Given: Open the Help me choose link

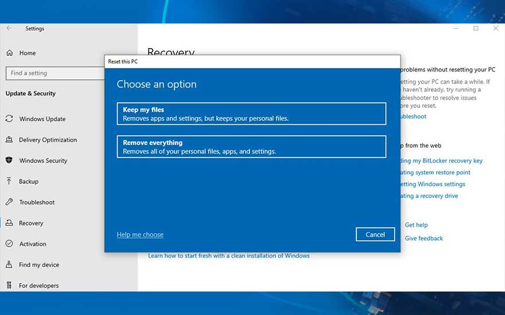Looking at the screenshot, I should pyautogui.click(x=140, y=235).
